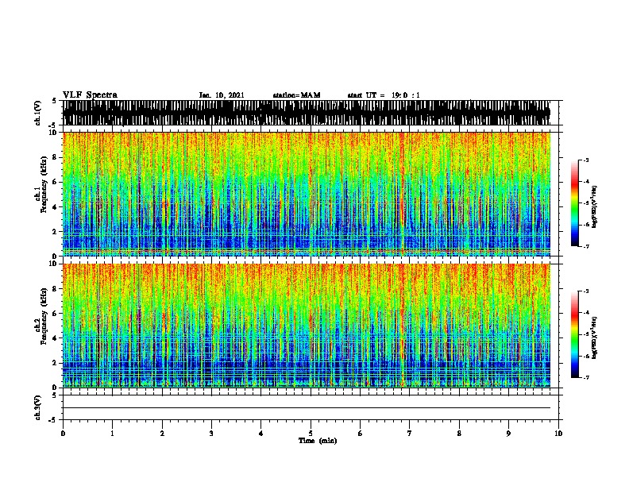This screenshot has width=629, height=486.
Task: Click the '-7' label on lower color bar
Action: coord(586,377)
